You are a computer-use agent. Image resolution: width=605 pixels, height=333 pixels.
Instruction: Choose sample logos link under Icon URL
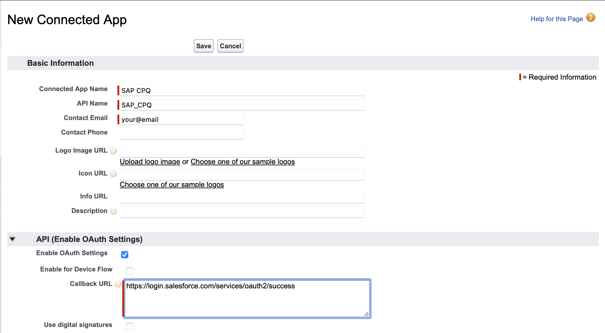171,185
